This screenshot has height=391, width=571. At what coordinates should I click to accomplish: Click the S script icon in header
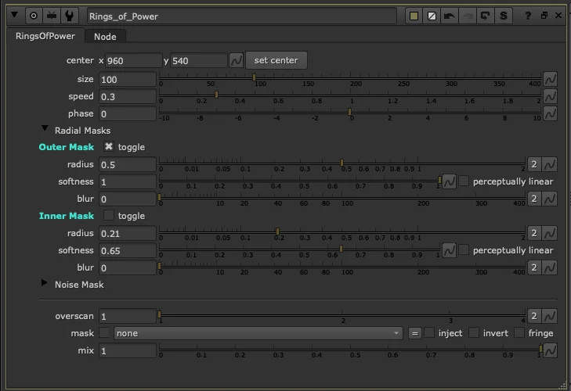pyautogui.click(x=503, y=16)
